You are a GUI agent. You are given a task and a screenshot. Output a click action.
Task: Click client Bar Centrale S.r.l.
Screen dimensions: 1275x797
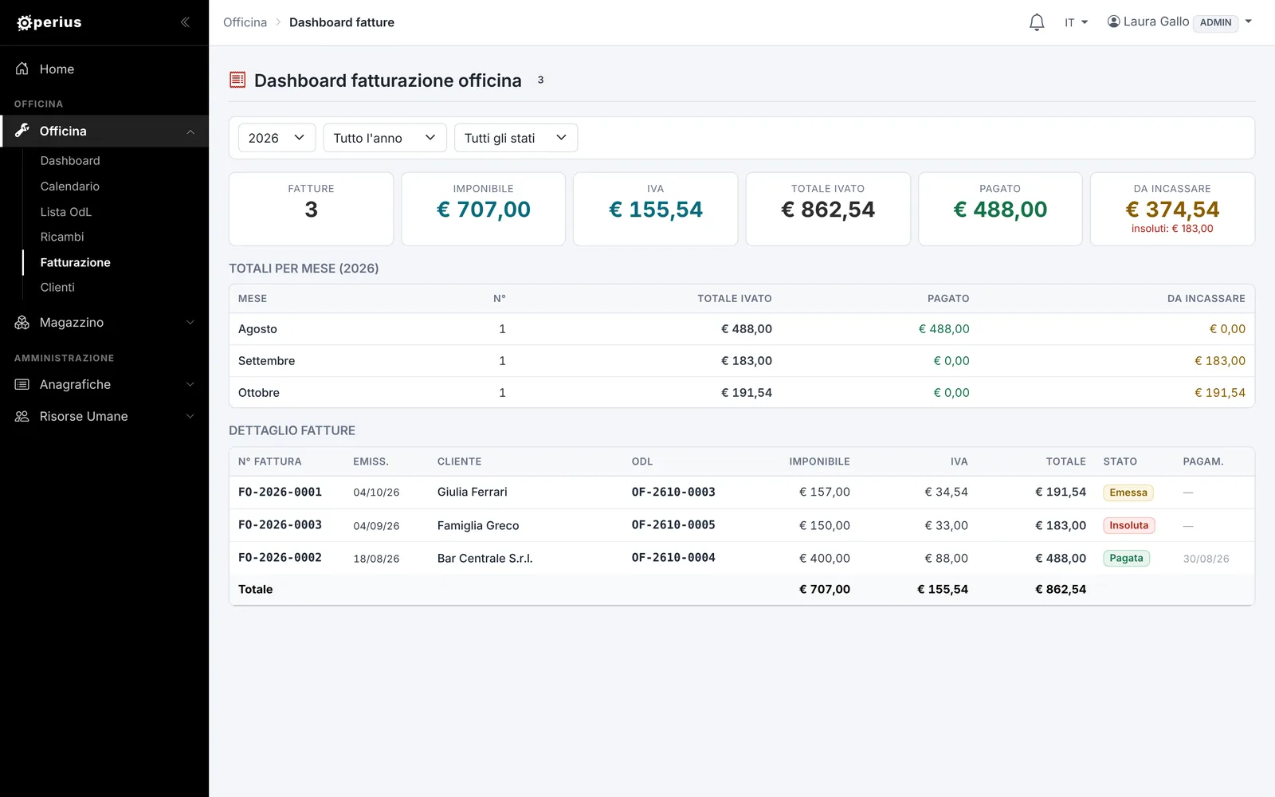(x=484, y=558)
